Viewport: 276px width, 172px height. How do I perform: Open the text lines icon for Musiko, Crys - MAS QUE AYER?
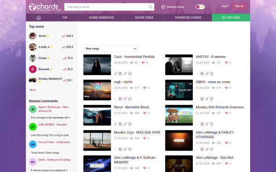coord(120,150)
